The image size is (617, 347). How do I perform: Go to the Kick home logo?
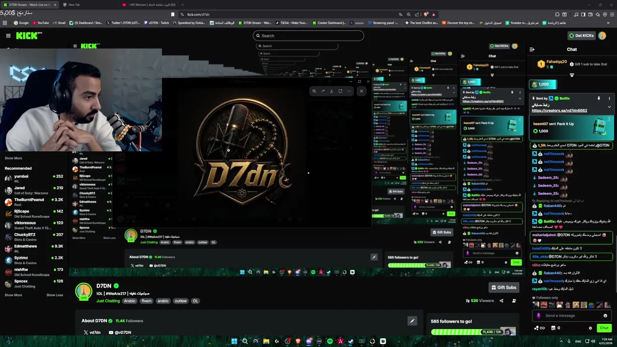pyautogui.click(x=29, y=36)
